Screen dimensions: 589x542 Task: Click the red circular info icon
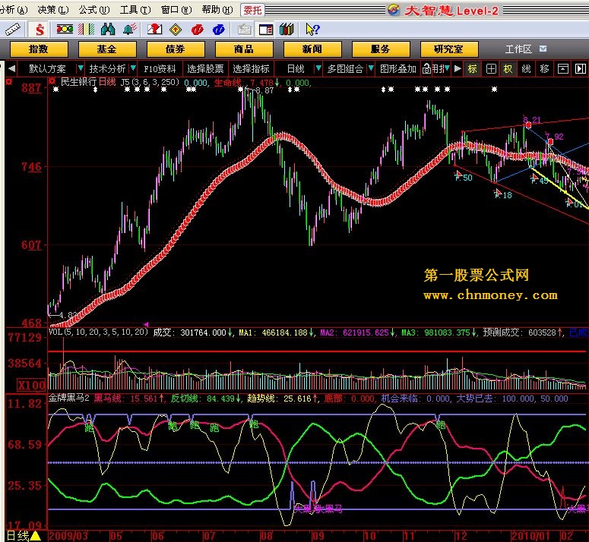(197, 30)
